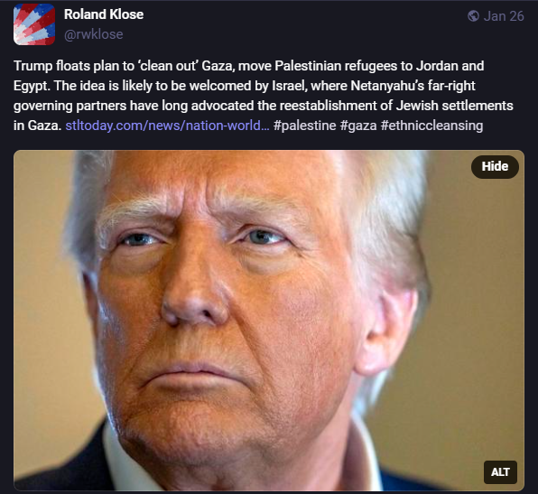Enlarge the attached portrait photo
Image resolution: width=538 pixels, height=494 pixels.
click(x=269, y=321)
